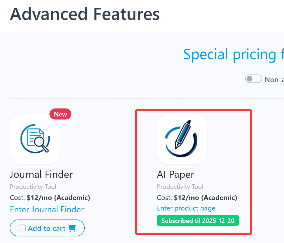Select the Journal Finder title text
The image size is (284, 243).
coord(41,174)
